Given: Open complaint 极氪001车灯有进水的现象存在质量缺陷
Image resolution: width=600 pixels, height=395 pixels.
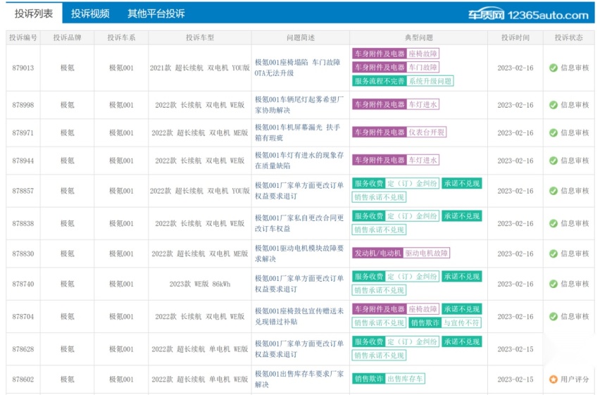Looking at the screenshot, I should coord(299,161).
